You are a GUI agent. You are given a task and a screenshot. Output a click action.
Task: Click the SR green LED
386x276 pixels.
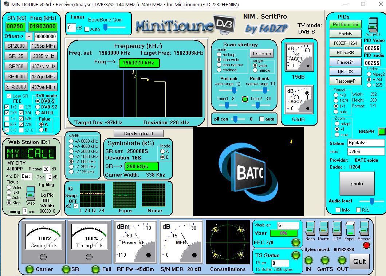[66, 269]
